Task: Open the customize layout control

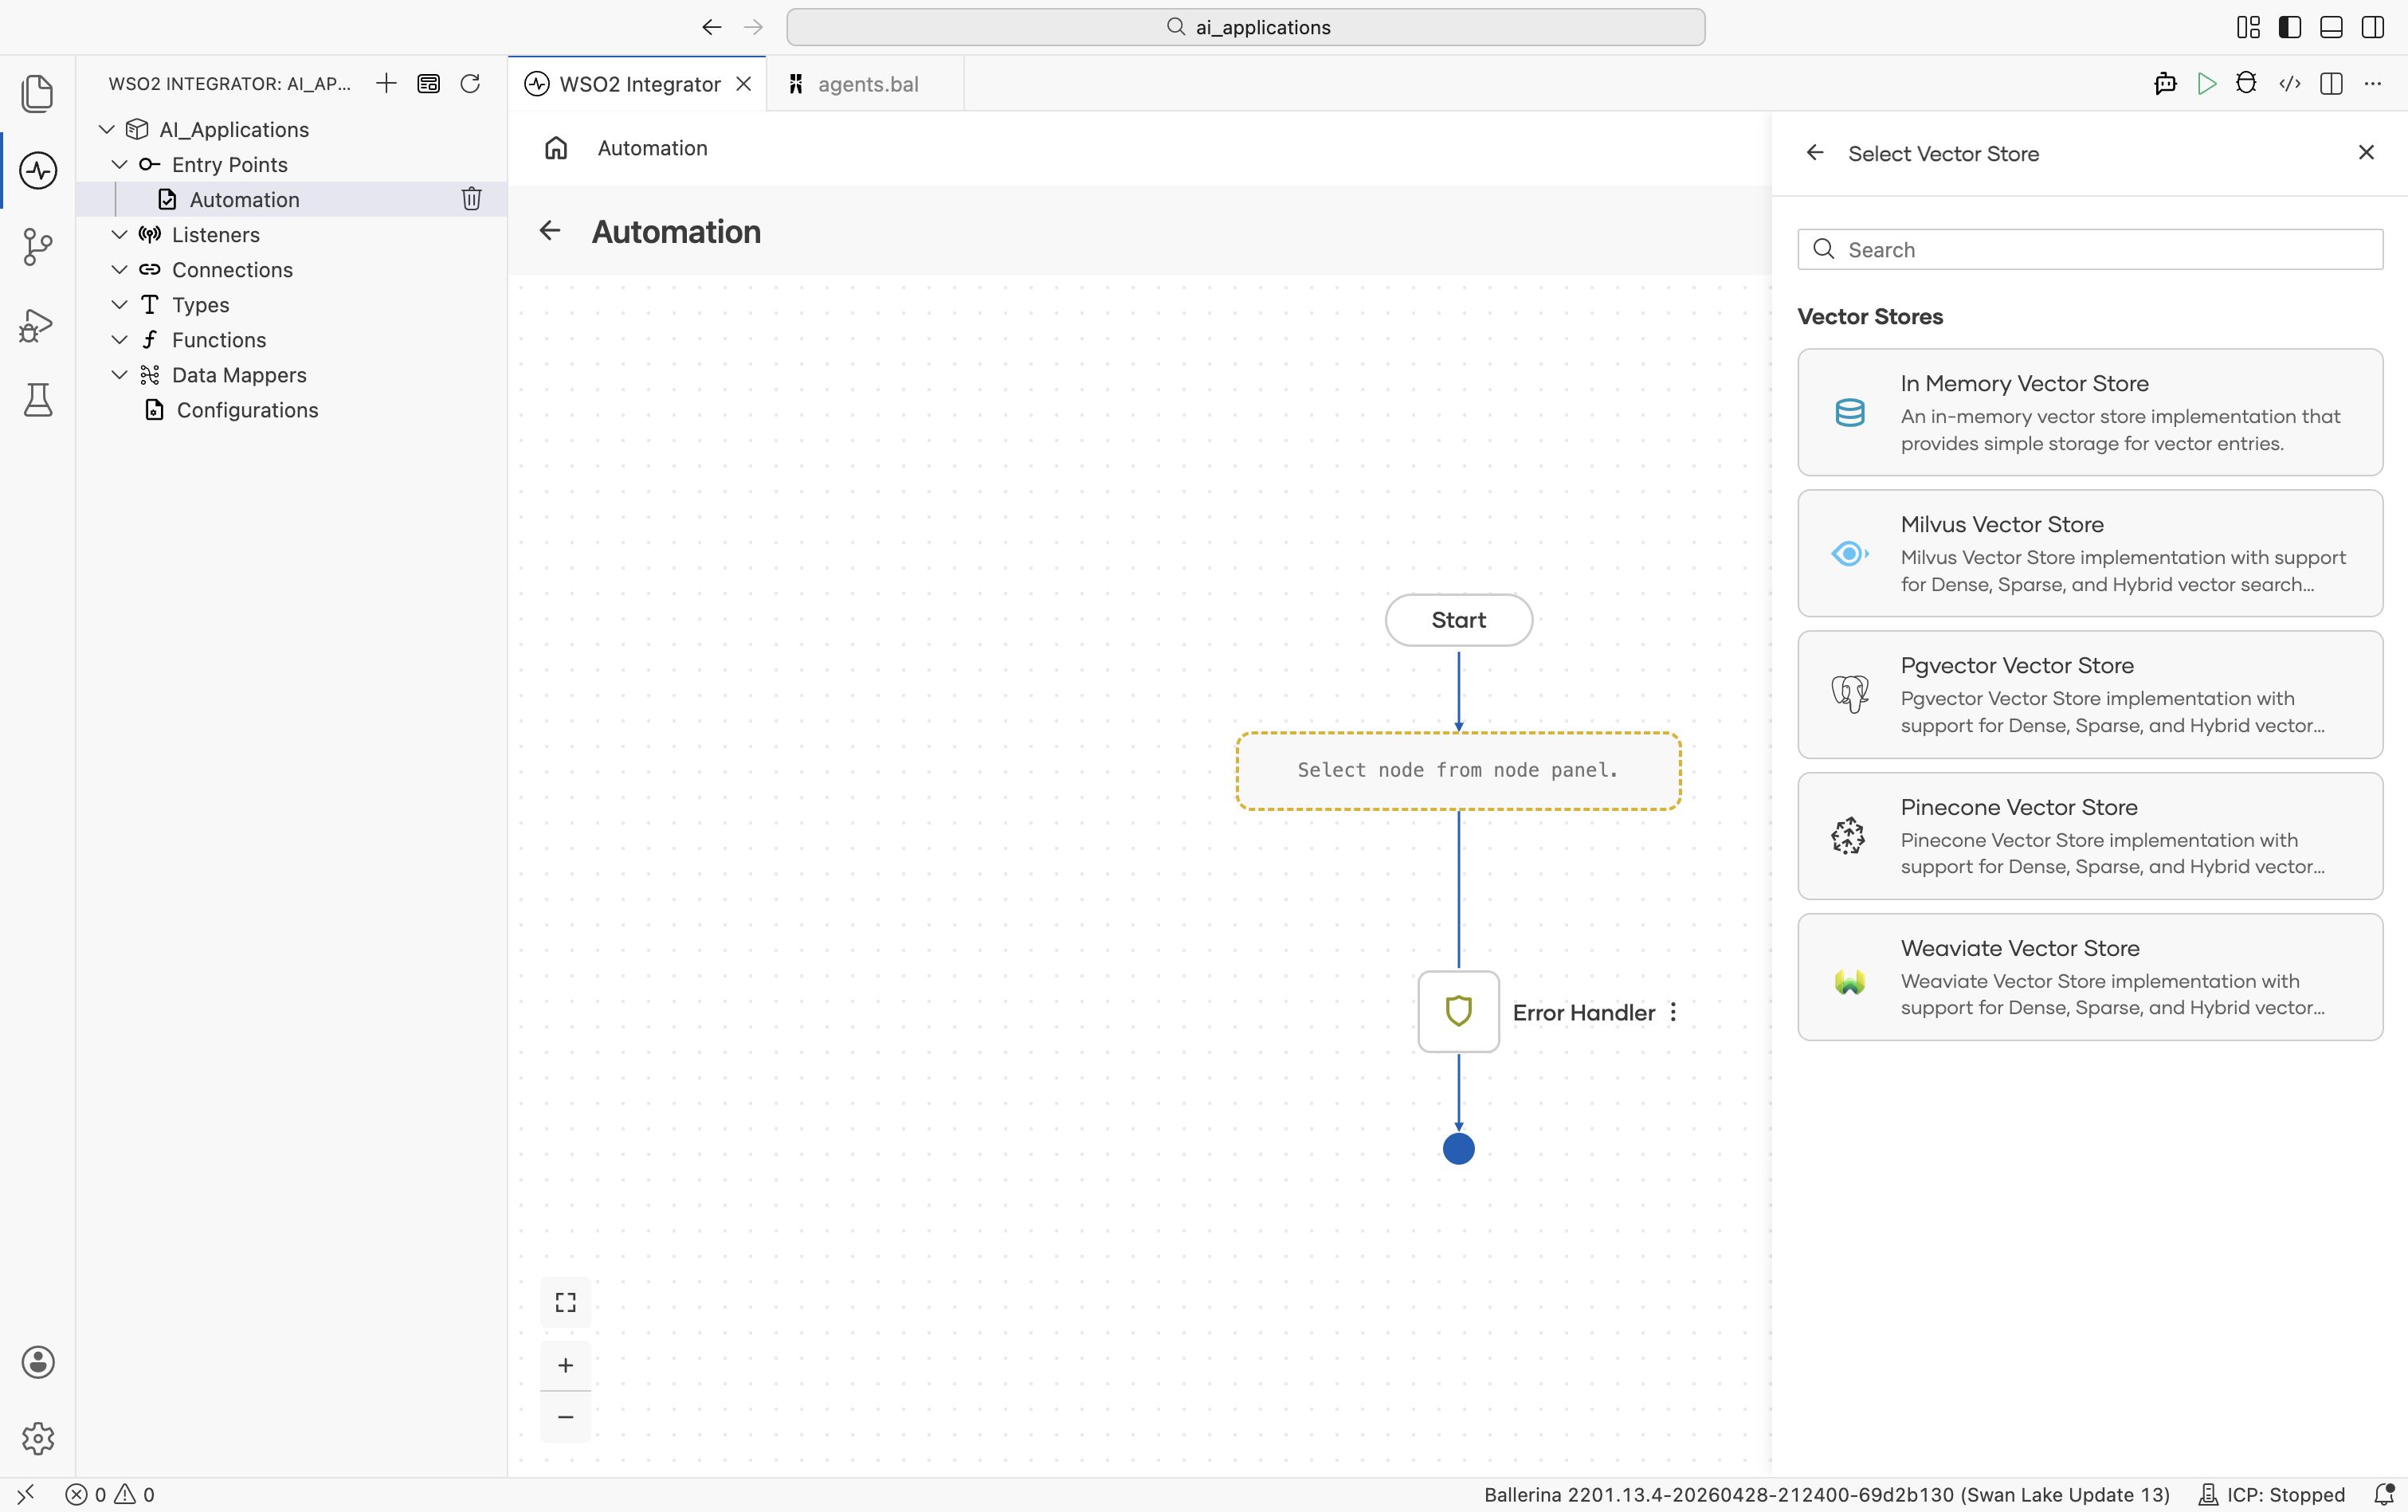Action: coord(2248,27)
